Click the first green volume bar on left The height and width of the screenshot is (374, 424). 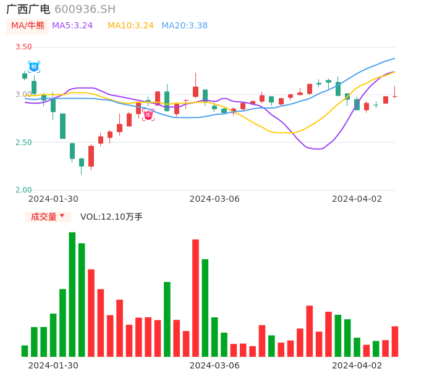(25, 351)
